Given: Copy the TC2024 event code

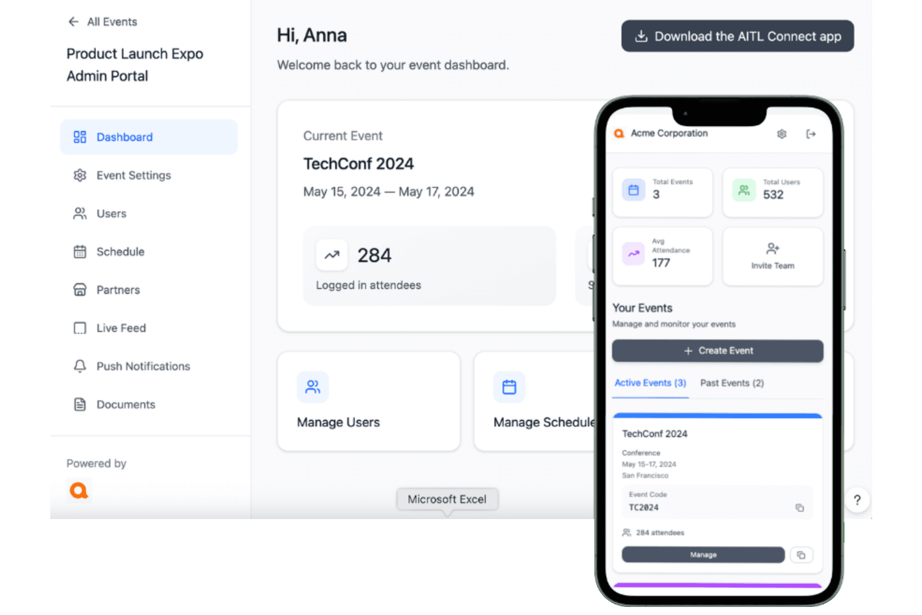Looking at the screenshot, I should 799,508.
